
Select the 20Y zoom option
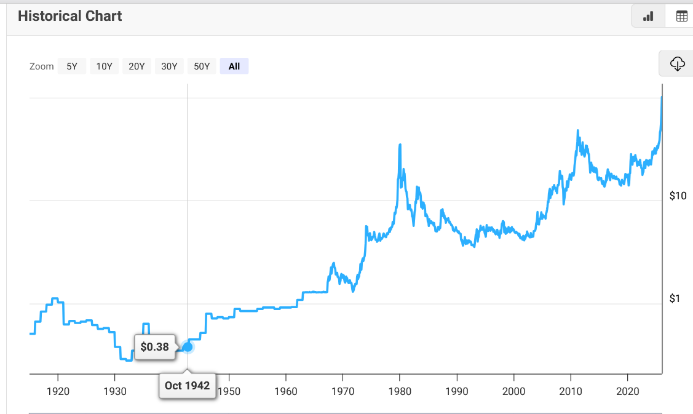point(137,66)
